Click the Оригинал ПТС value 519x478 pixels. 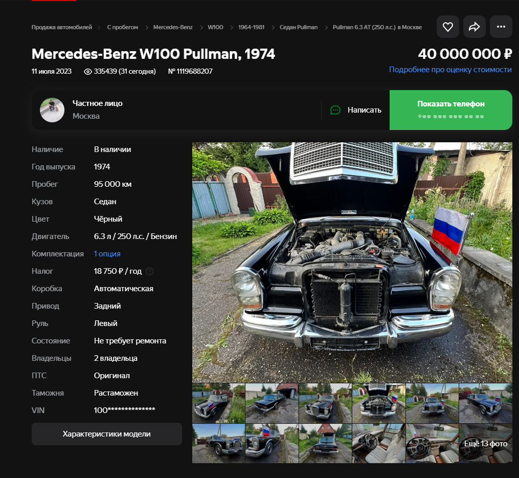(112, 376)
